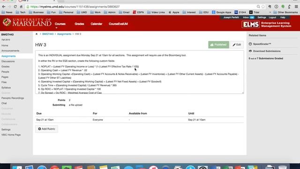The width and height of the screenshot is (300, 169).
Task: Select Assignments in course sidebar
Action: [x=8, y=56]
